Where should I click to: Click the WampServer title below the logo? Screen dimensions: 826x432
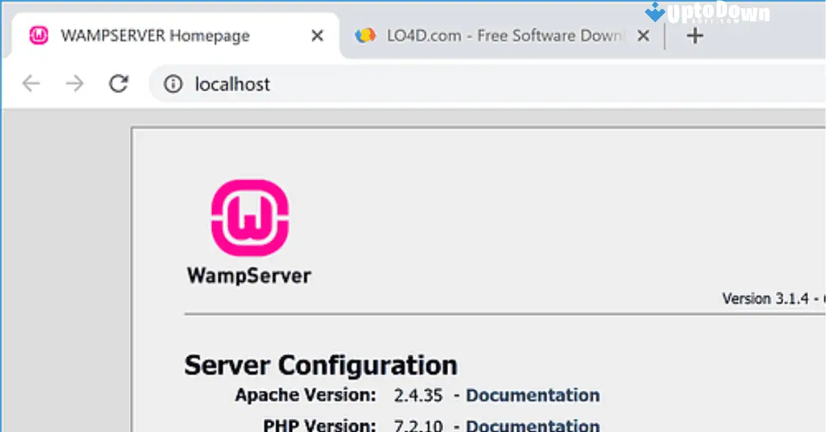pyautogui.click(x=249, y=275)
